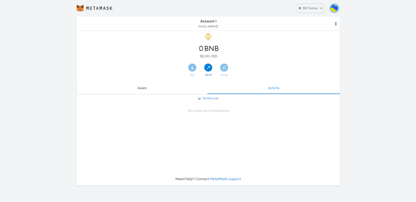Click the Account 1 name
Viewport: 416px width, 202px height.
(208, 21)
